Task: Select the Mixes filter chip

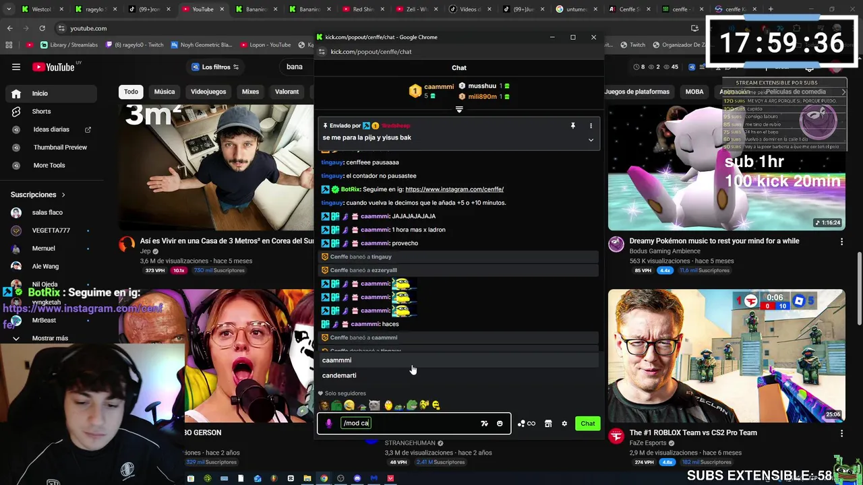Action: click(250, 92)
